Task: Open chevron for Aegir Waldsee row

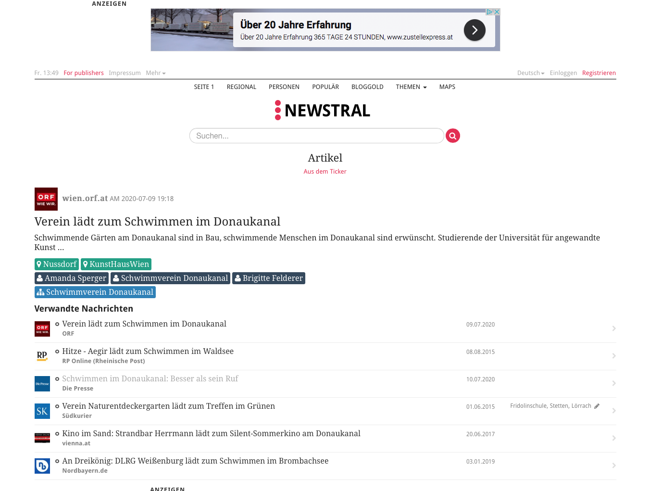Action: (614, 356)
